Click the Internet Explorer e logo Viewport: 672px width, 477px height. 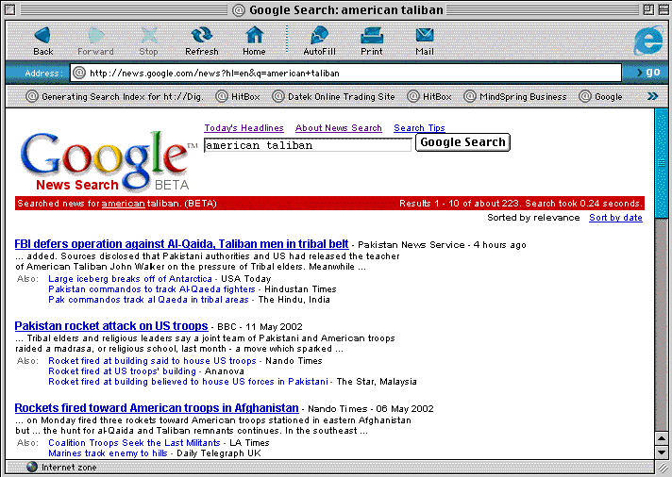tap(648, 40)
